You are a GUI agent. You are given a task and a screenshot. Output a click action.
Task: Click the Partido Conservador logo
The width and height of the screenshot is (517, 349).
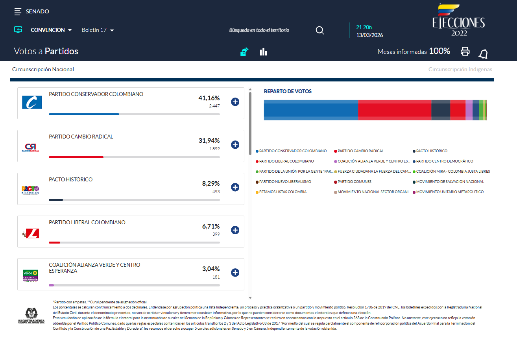click(32, 102)
